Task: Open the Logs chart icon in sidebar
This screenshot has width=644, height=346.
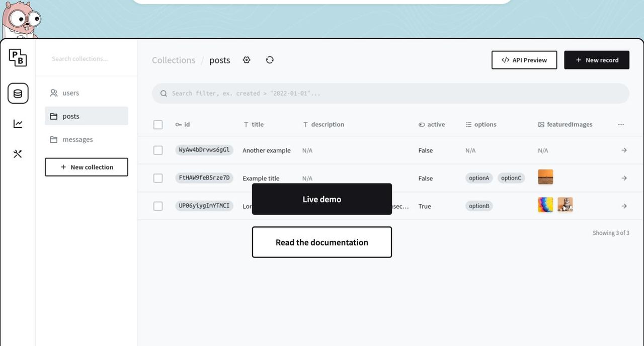Action: click(18, 123)
